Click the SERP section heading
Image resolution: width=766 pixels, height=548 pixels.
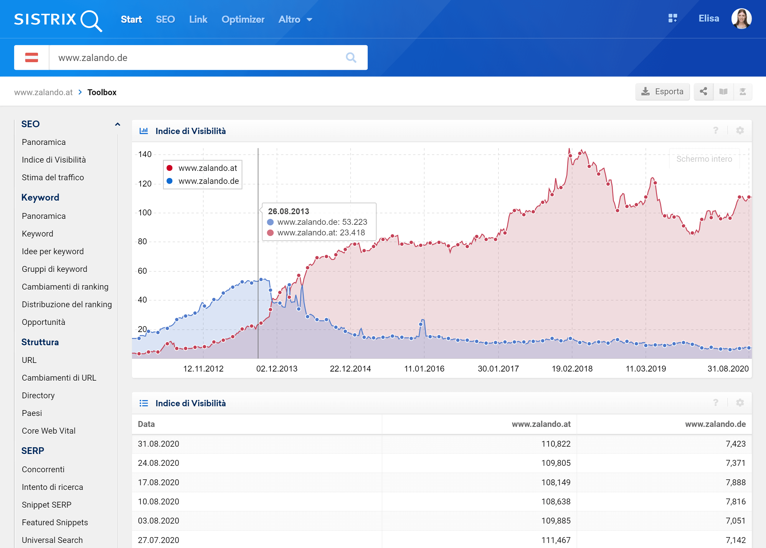coord(33,451)
